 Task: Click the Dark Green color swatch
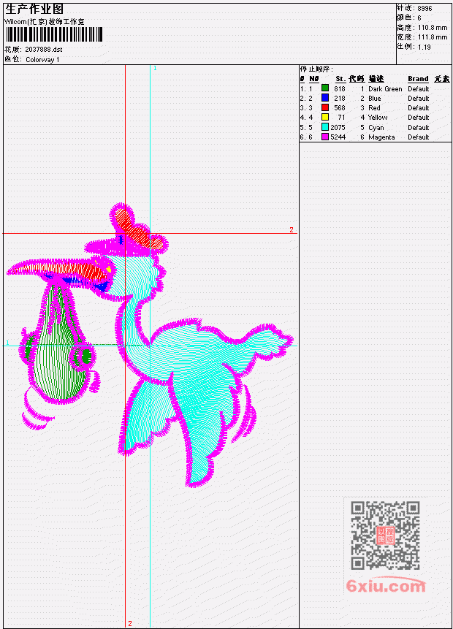pyautogui.click(x=325, y=88)
